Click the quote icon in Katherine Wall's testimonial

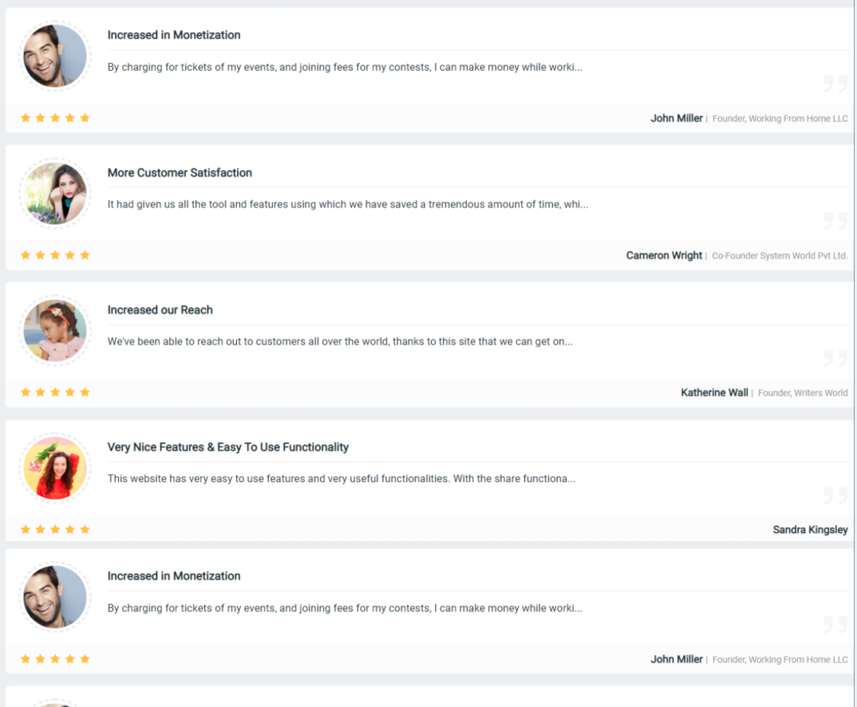click(835, 358)
